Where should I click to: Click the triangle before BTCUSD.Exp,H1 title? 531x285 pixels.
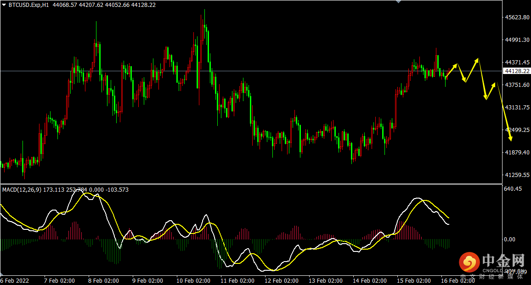[4, 5]
